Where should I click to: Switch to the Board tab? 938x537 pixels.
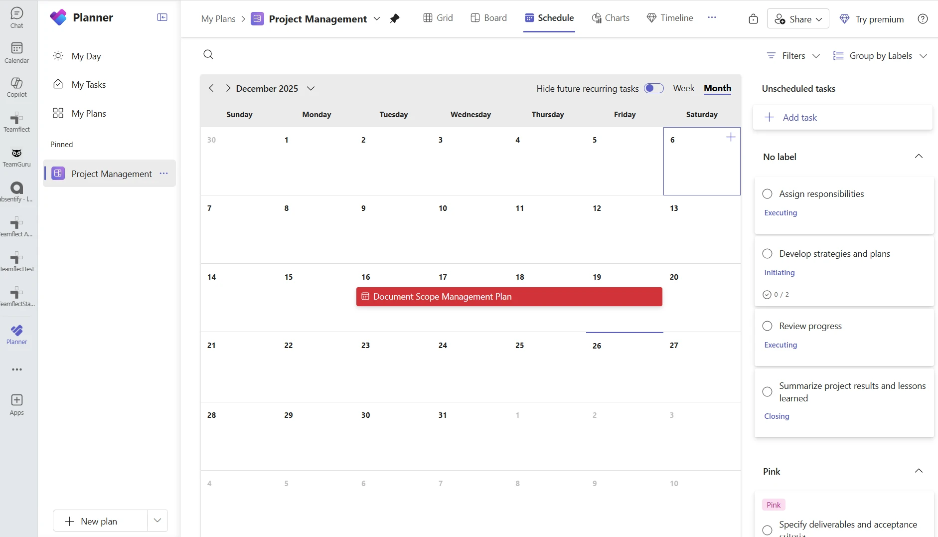489,17
